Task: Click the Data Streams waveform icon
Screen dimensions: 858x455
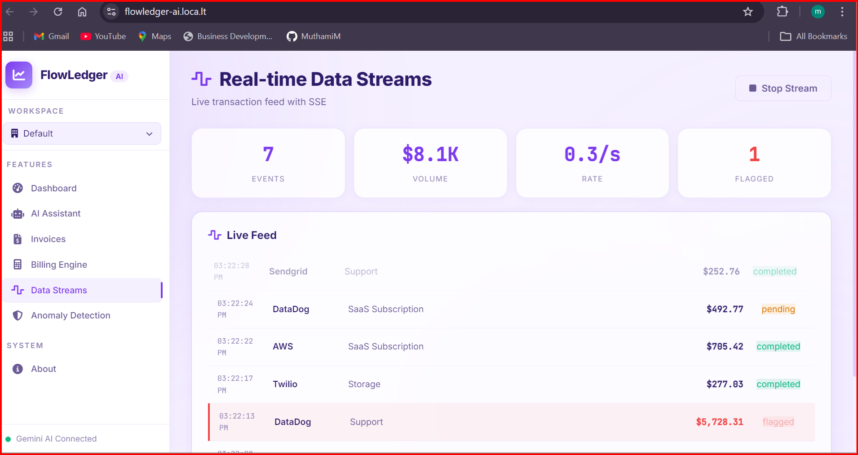Action: pos(18,290)
